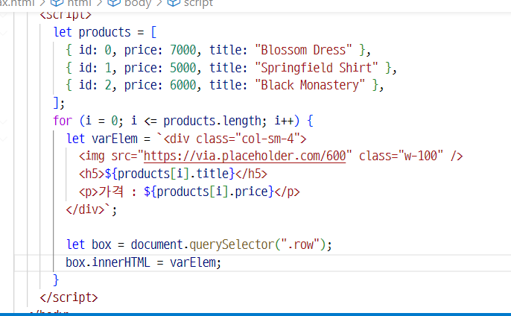511x316 pixels.
Task: Click the cube icon beside body breadcrumb
Action: click(114, 3)
